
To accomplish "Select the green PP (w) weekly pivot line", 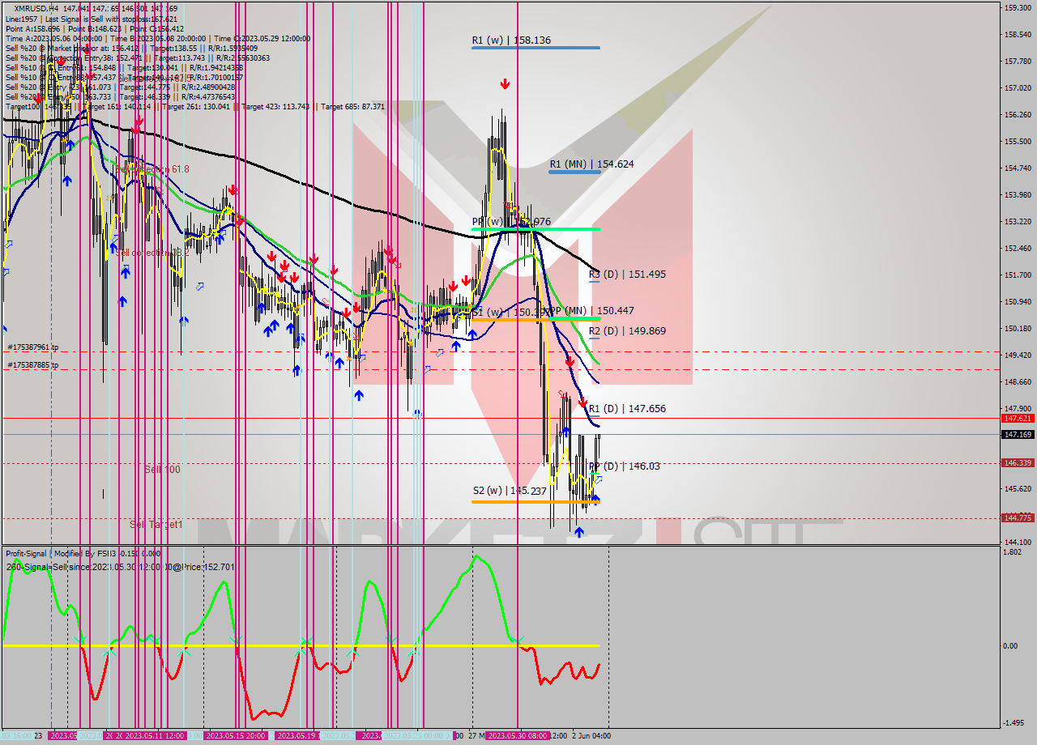I will [x=536, y=229].
